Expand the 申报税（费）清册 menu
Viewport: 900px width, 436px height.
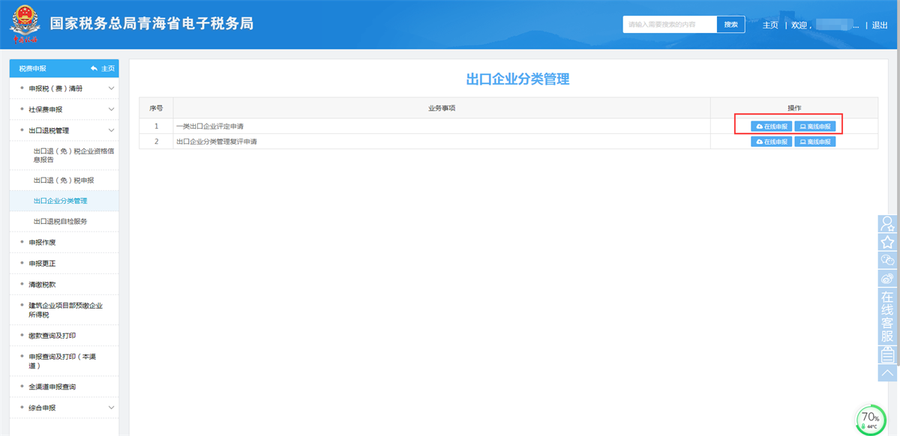click(x=111, y=88)
